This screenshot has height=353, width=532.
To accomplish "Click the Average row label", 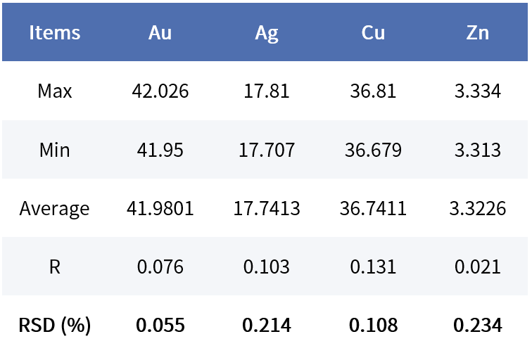I will (55, 209).
